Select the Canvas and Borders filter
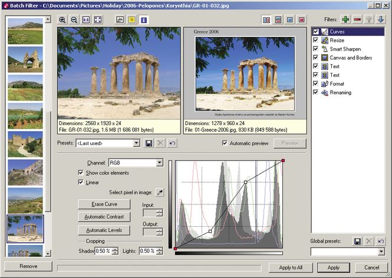Screen dimensions: 392x278 [x=350, y=58]
